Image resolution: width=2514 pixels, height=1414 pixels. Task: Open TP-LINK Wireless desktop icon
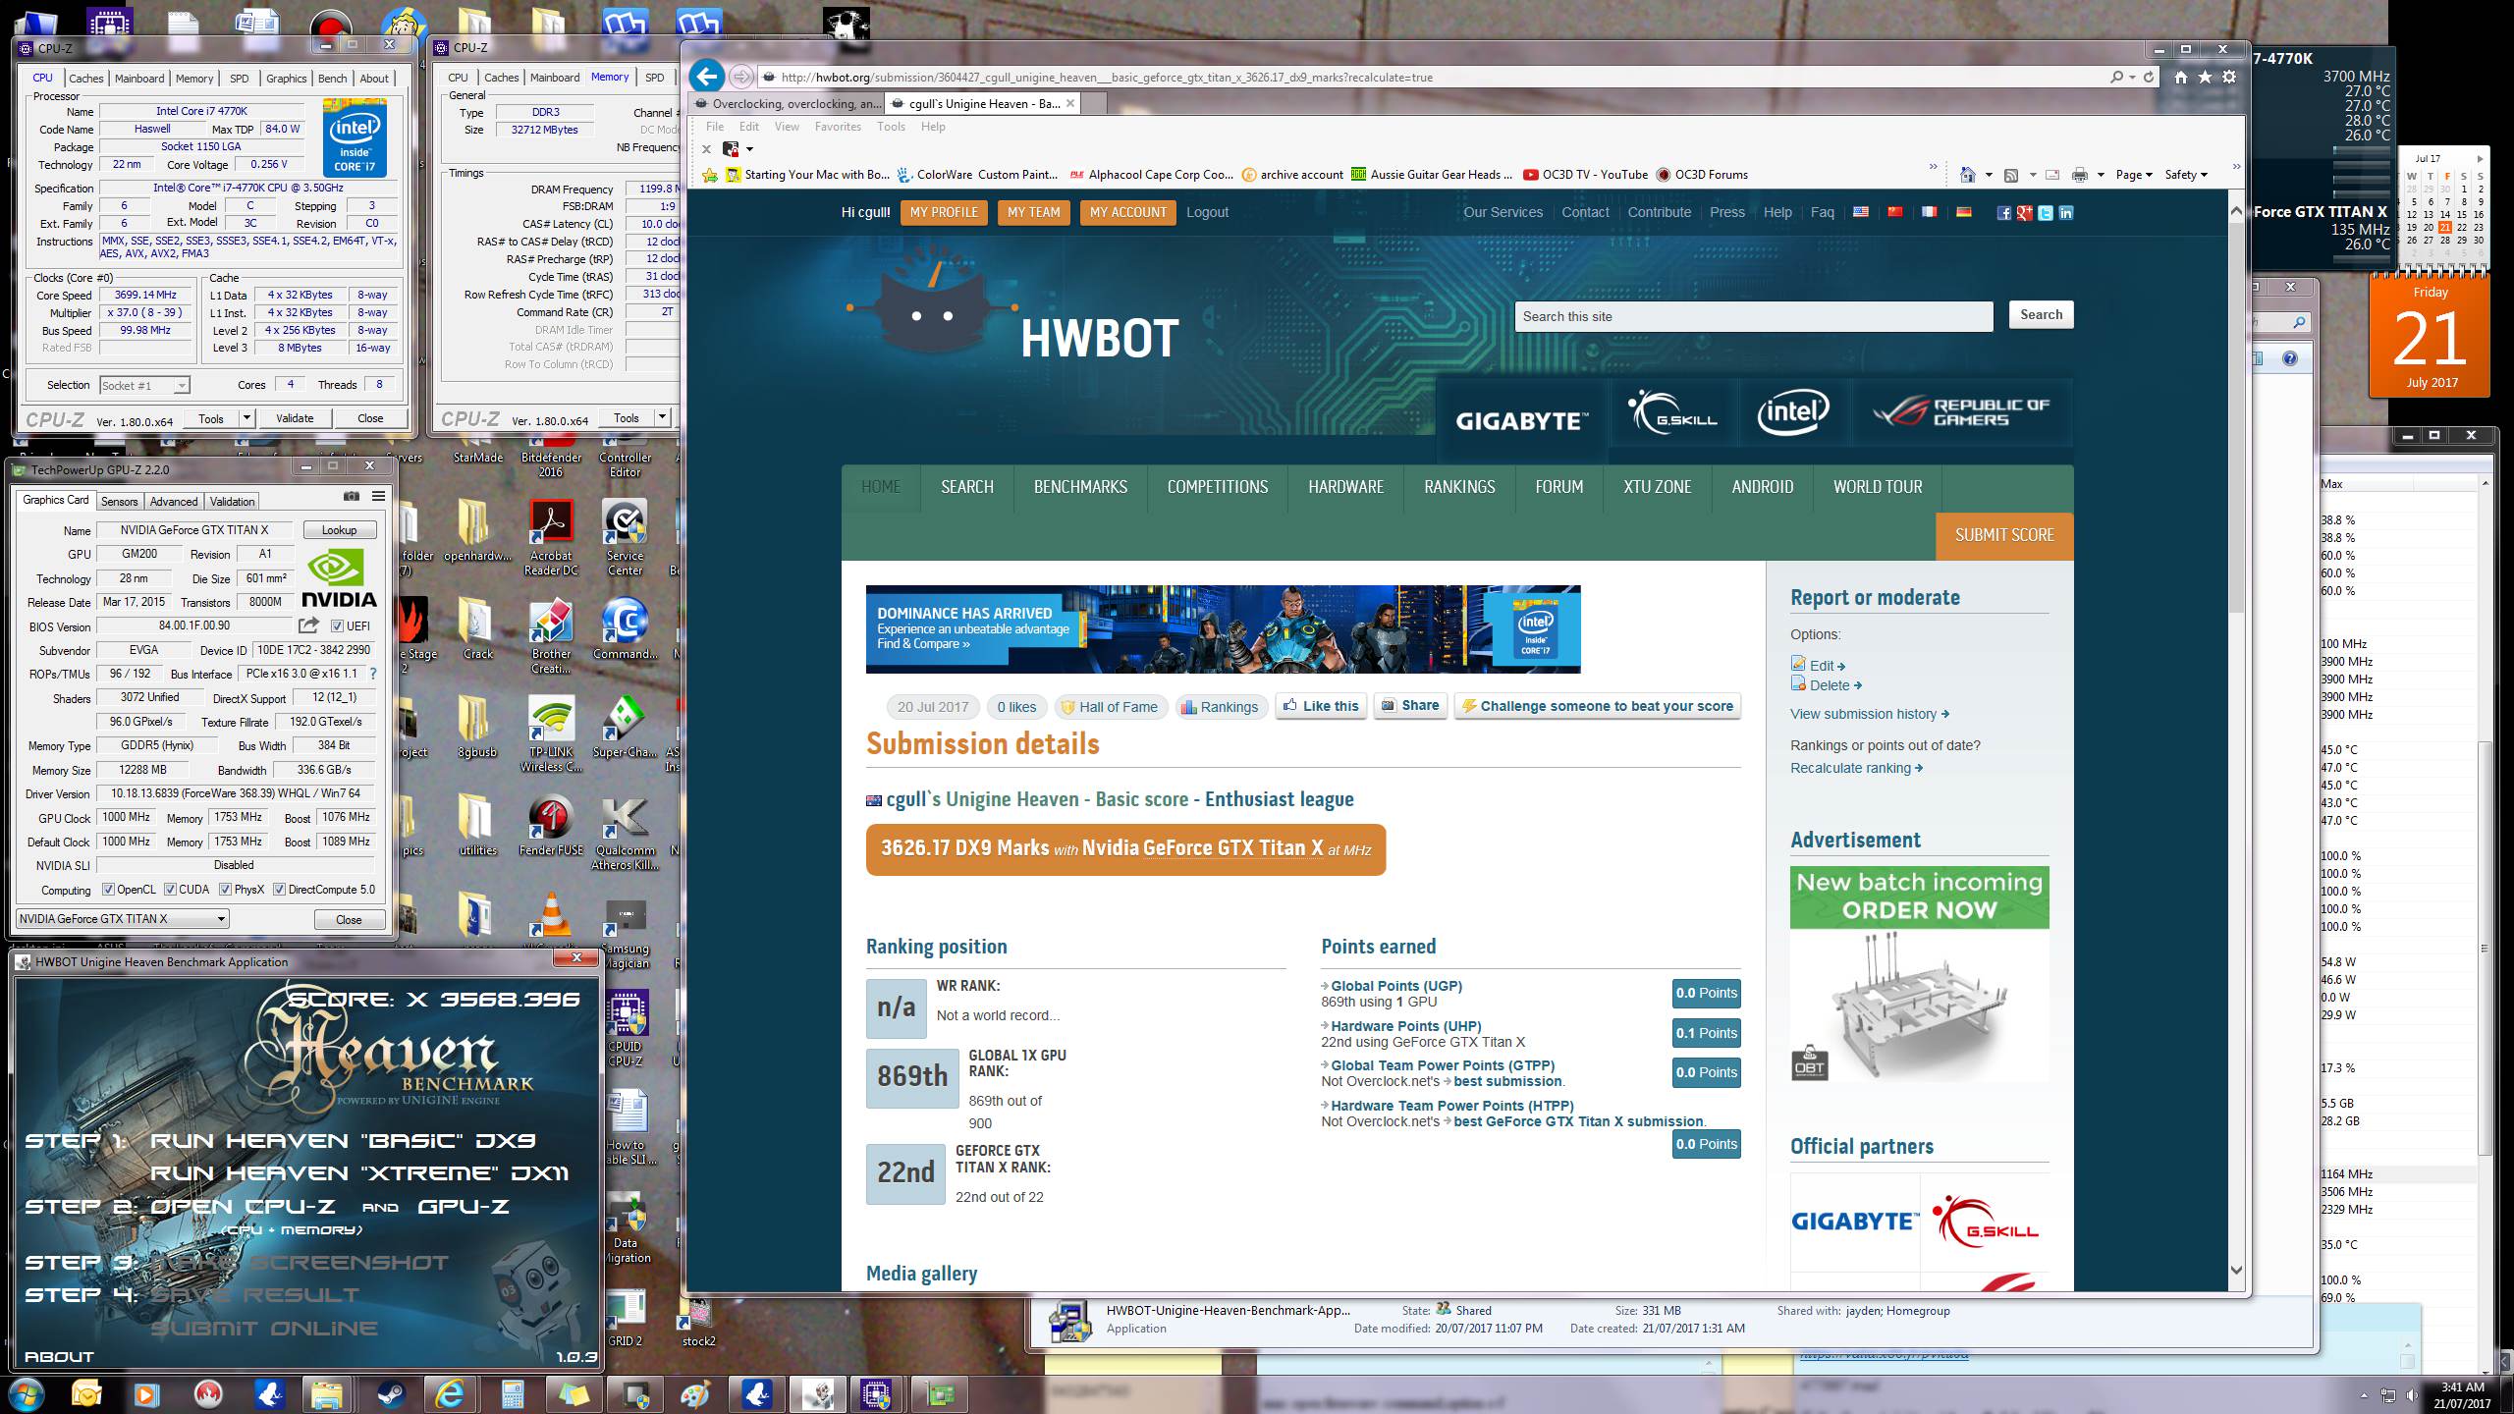coord(551,734)
